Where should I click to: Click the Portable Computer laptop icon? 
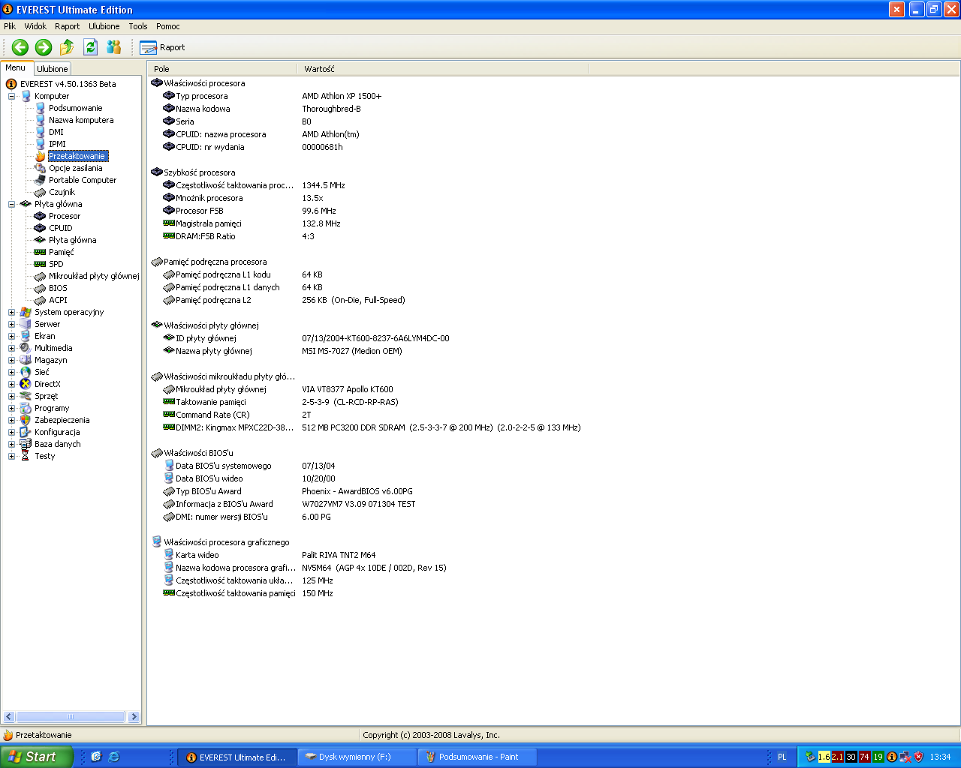pos(41,180)
